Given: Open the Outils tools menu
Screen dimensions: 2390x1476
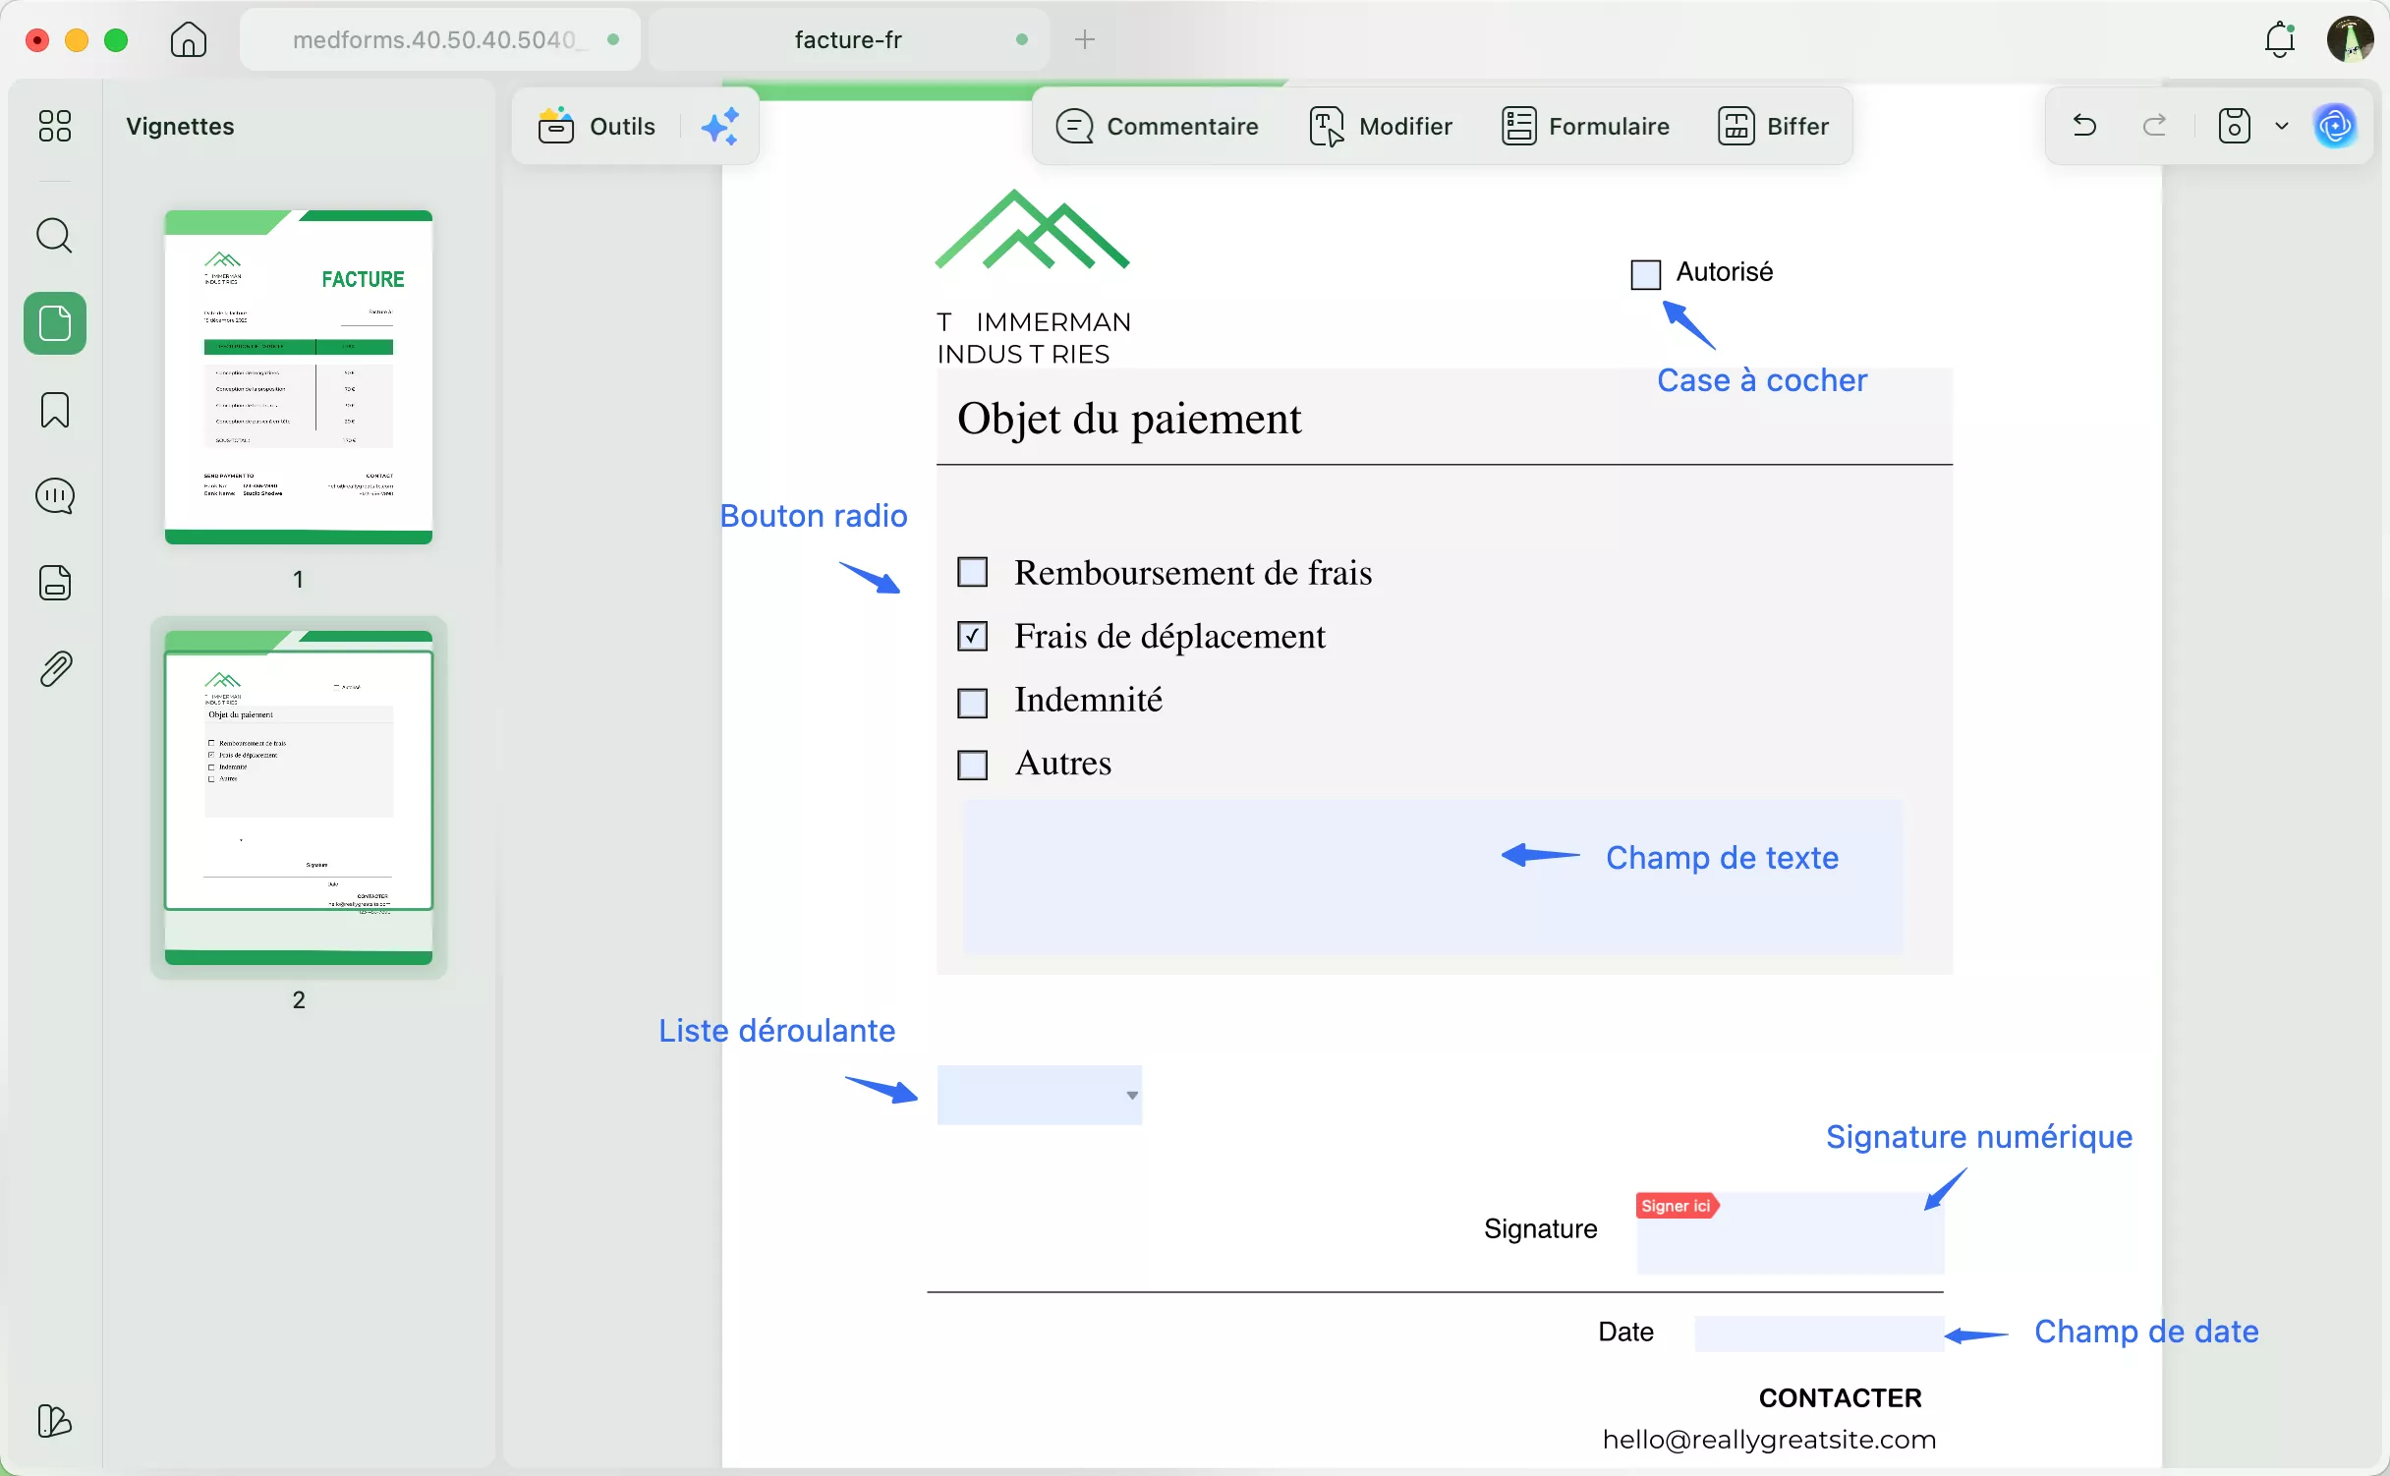Looking at the screenshot, I should tap(597, 127).
